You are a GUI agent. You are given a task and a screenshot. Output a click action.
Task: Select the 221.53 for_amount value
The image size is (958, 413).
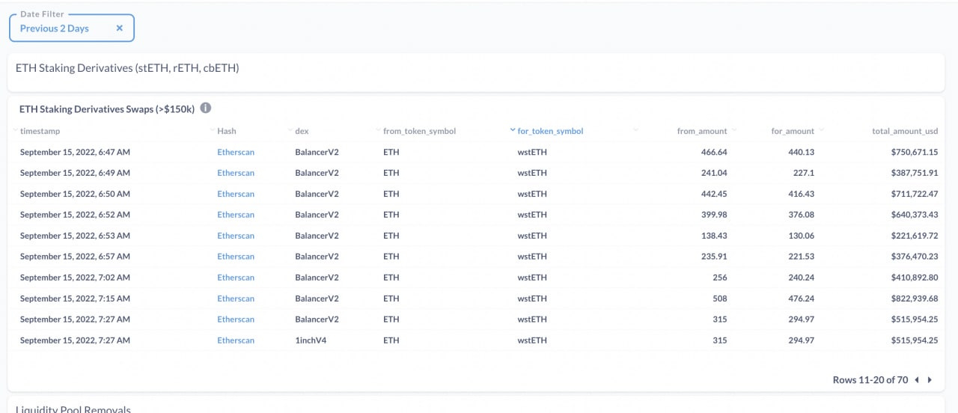[801, 257]
